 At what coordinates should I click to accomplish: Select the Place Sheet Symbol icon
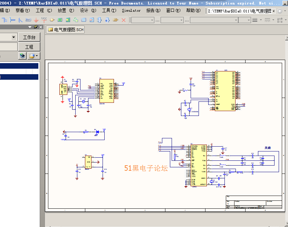pyautogui.click(x=60, y=20)
